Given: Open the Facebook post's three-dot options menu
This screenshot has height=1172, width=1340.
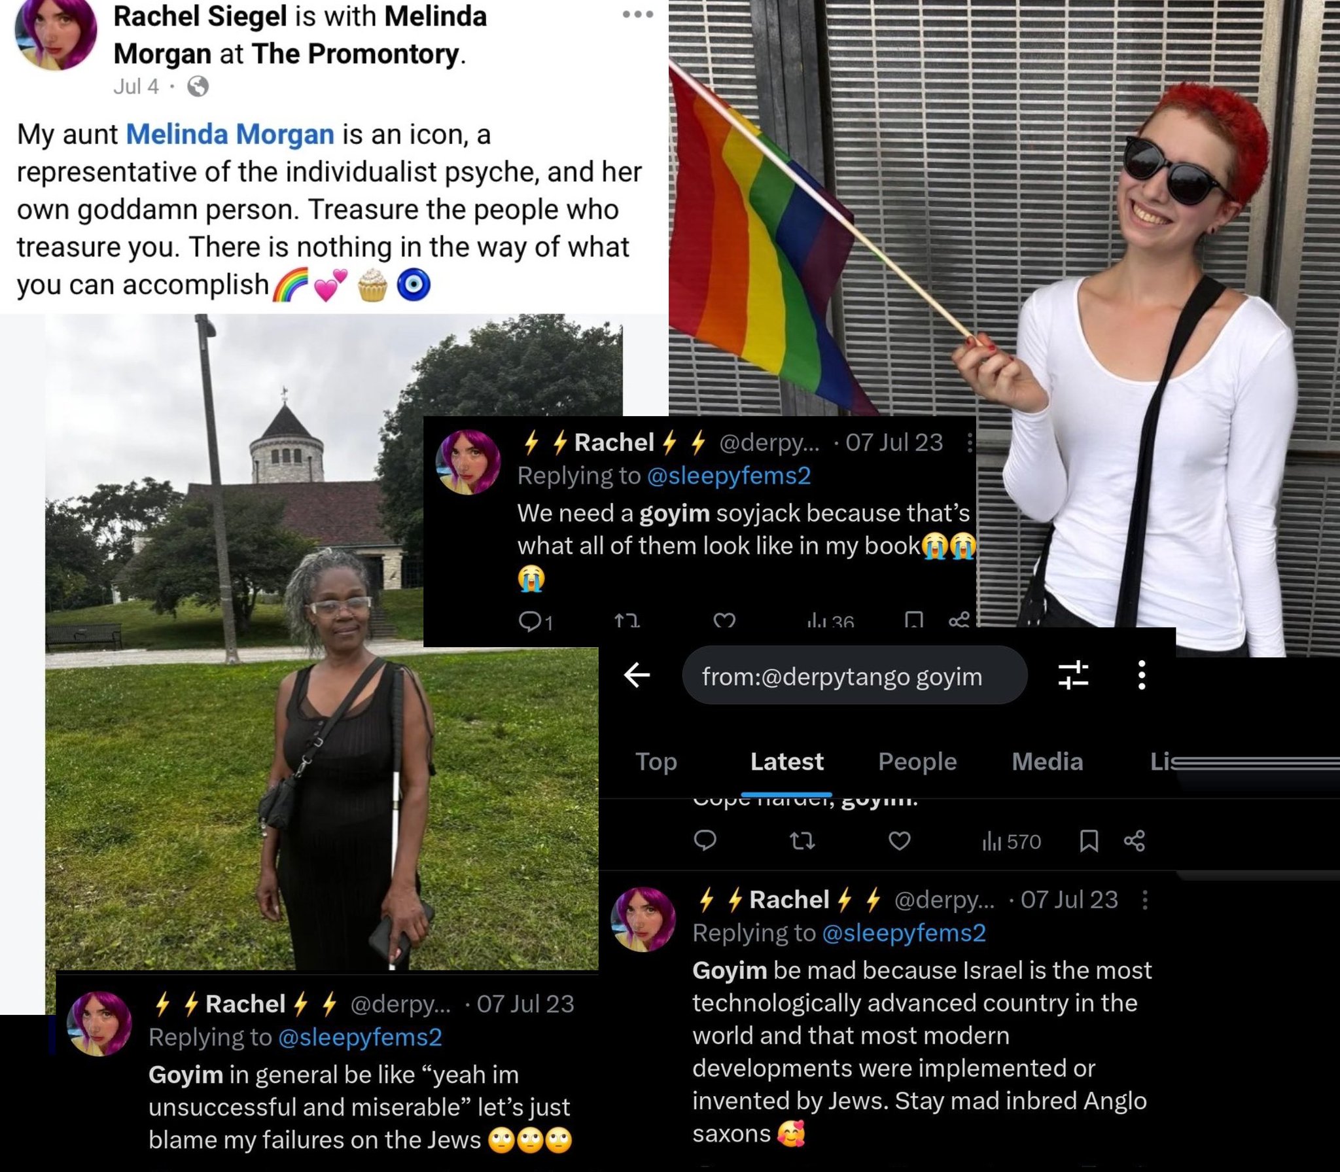Looking at the screenshot, I should click(638, 14).
